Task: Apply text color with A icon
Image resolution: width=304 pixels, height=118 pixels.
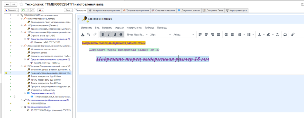Action: click(259, 34)
